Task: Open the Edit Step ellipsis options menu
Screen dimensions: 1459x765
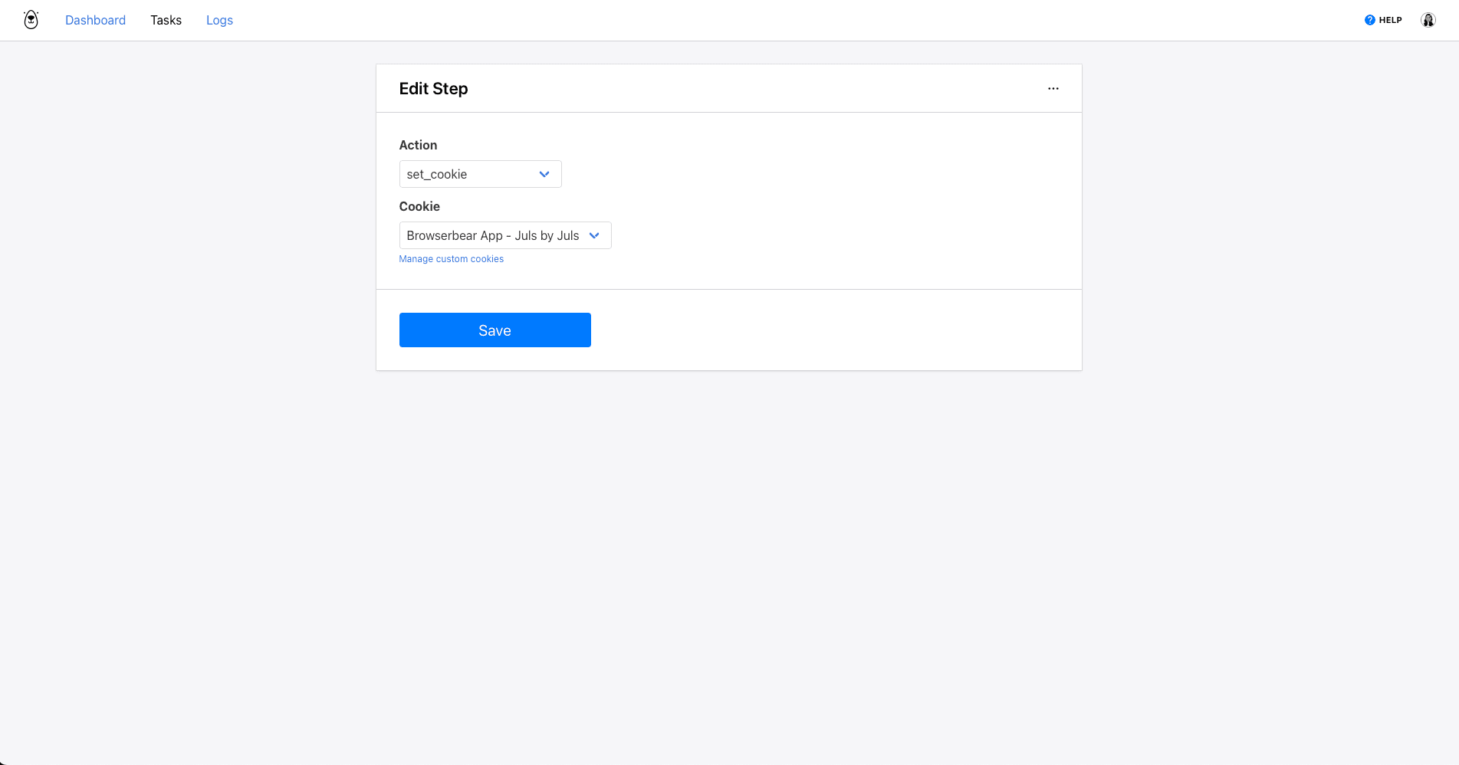Action: pyautogui.click(x=1053, y=89)
